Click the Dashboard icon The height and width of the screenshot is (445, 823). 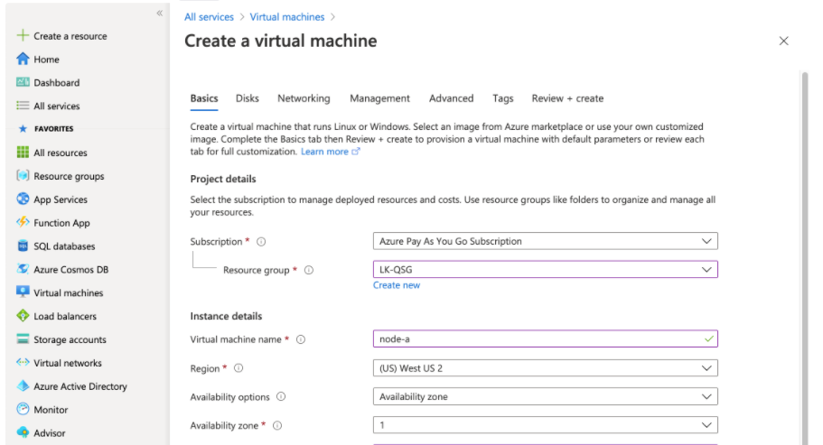point(23,83)
